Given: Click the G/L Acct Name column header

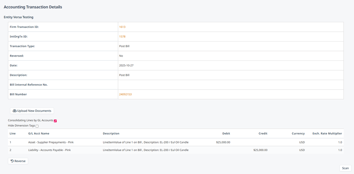Looking at the screenshot, I should click(39, 134).
